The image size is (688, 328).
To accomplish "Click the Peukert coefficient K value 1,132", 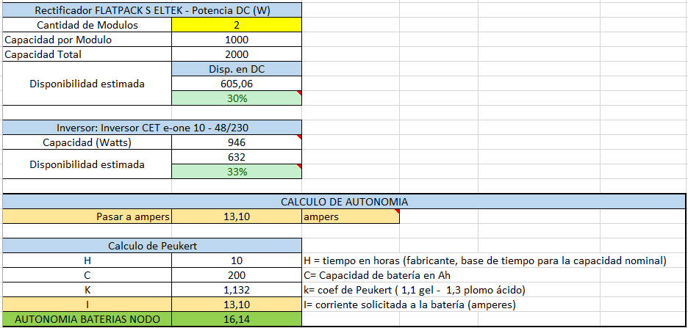I will click(x=237, y=290).
